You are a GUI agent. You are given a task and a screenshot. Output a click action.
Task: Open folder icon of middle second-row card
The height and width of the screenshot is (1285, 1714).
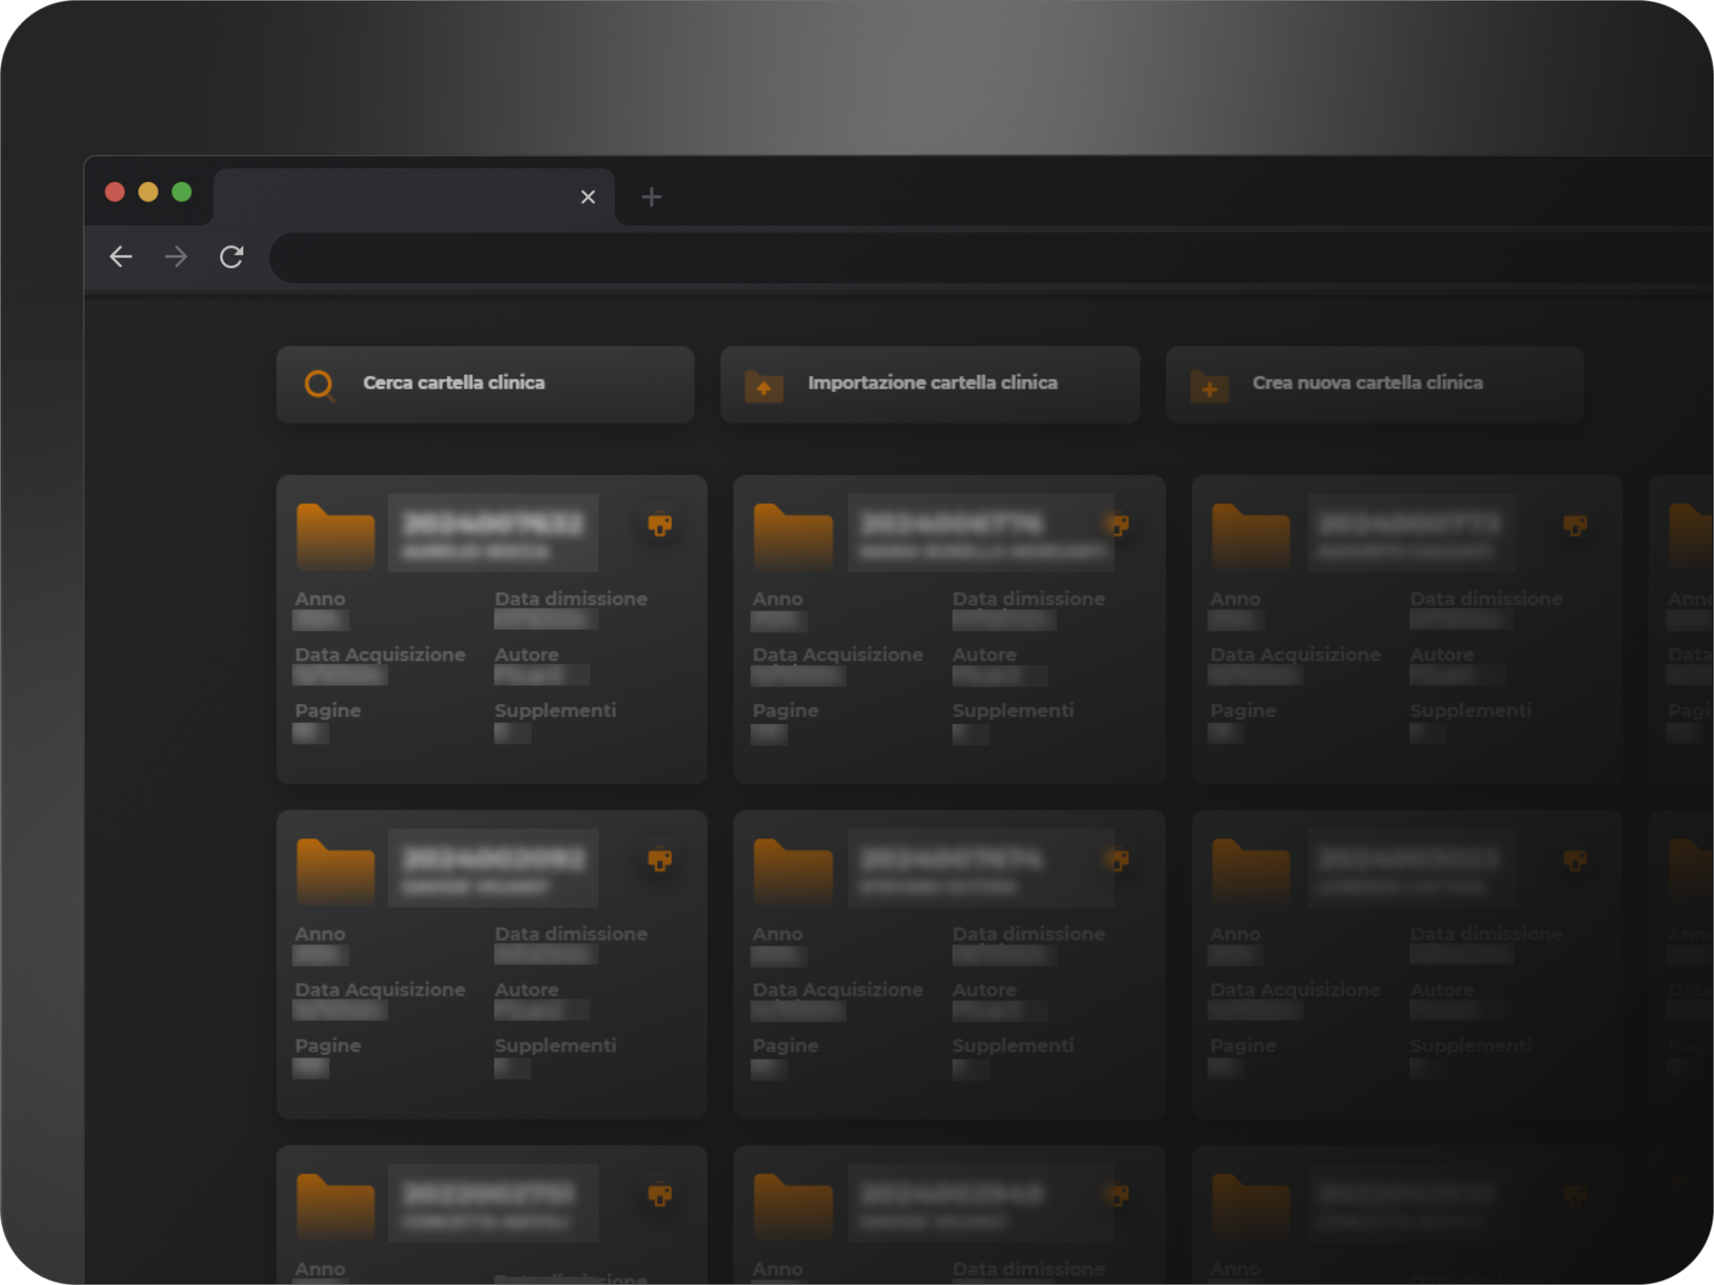792,871
